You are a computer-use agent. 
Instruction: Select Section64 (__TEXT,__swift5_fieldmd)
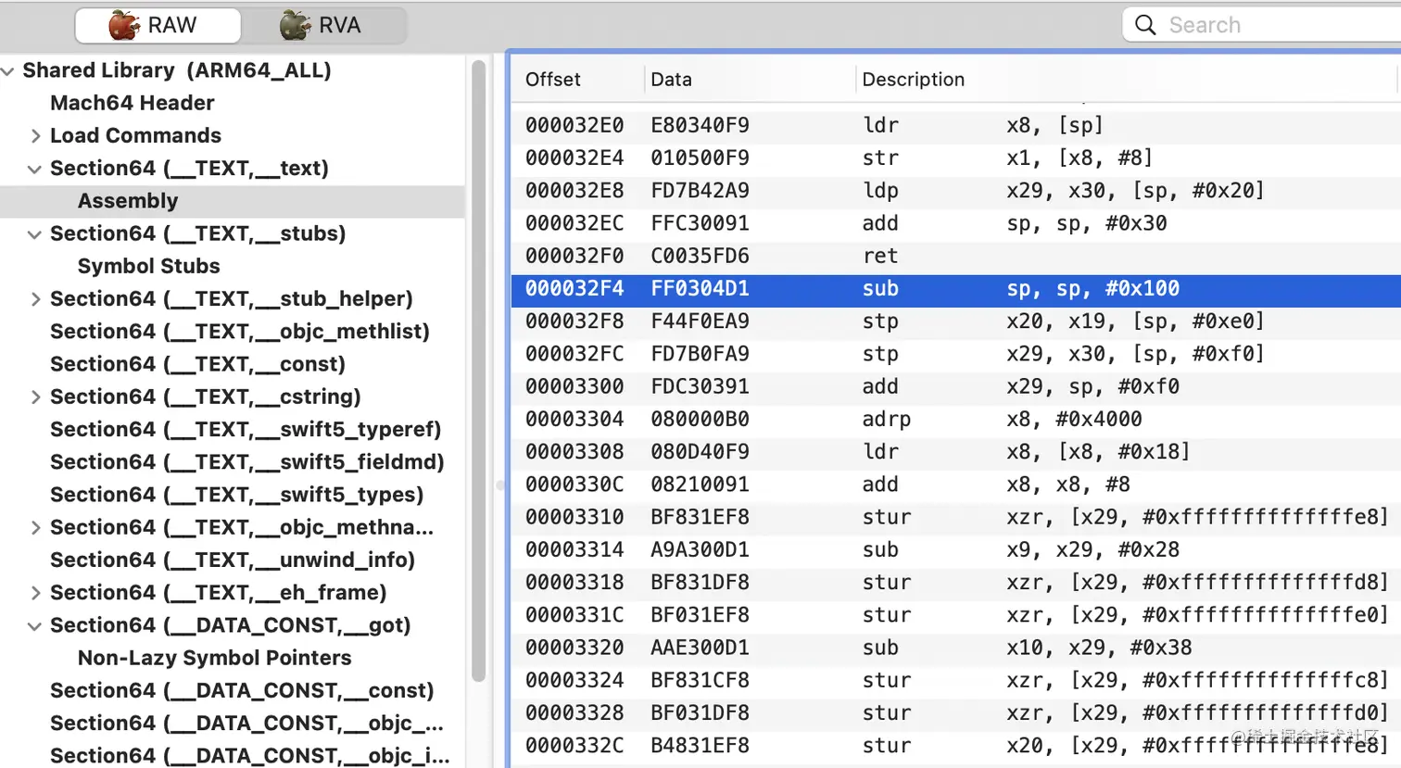[x=247, y=462]
